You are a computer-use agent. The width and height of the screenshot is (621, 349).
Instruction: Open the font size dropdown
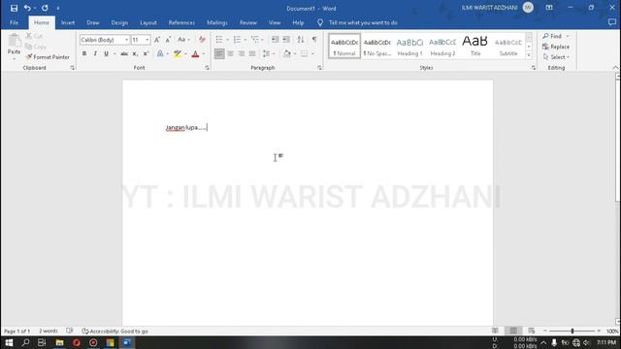[147, 40]
